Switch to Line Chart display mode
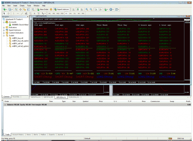Viewport: 193px width, 141px height. coord(82,9)
